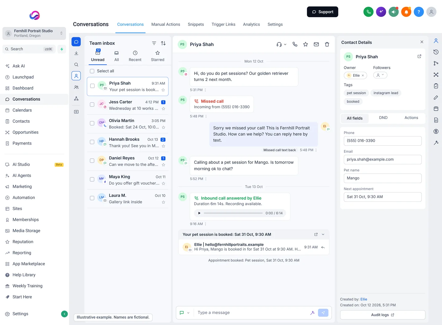Show Starred conversations tab
Screen dimensions: 442x325
(157, 56)
